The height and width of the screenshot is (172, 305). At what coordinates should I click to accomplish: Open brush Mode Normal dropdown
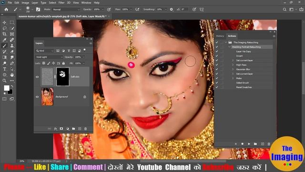[x=66, y=10]
